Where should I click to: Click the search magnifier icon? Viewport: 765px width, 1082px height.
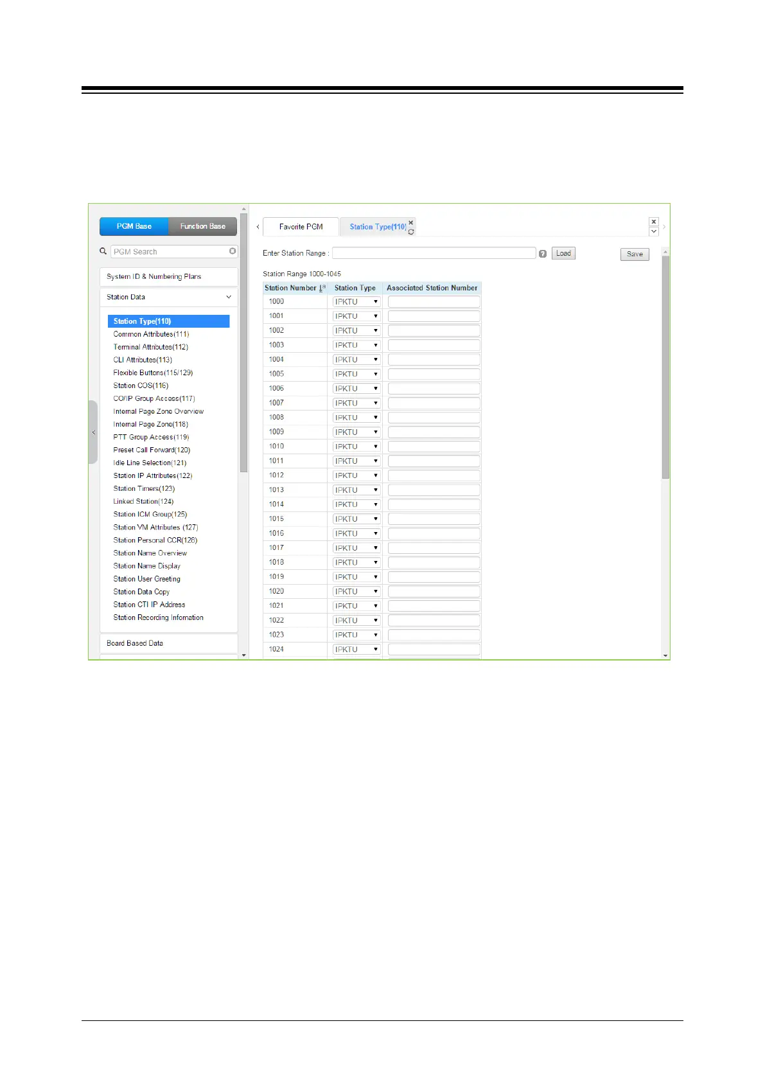(103, 251)
